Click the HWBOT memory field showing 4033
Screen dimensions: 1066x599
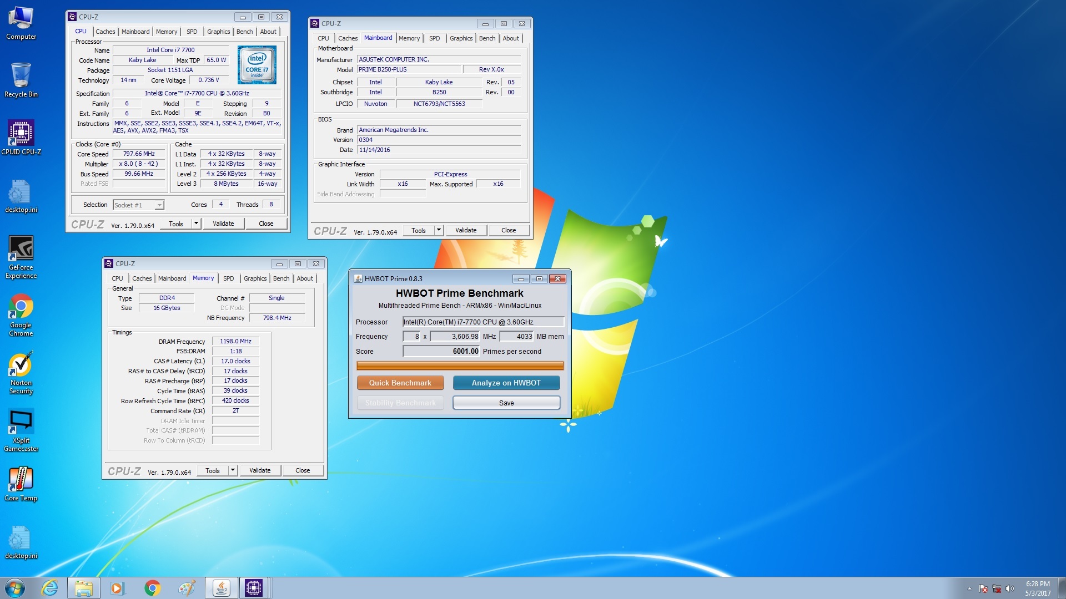[x=516, y=336]
